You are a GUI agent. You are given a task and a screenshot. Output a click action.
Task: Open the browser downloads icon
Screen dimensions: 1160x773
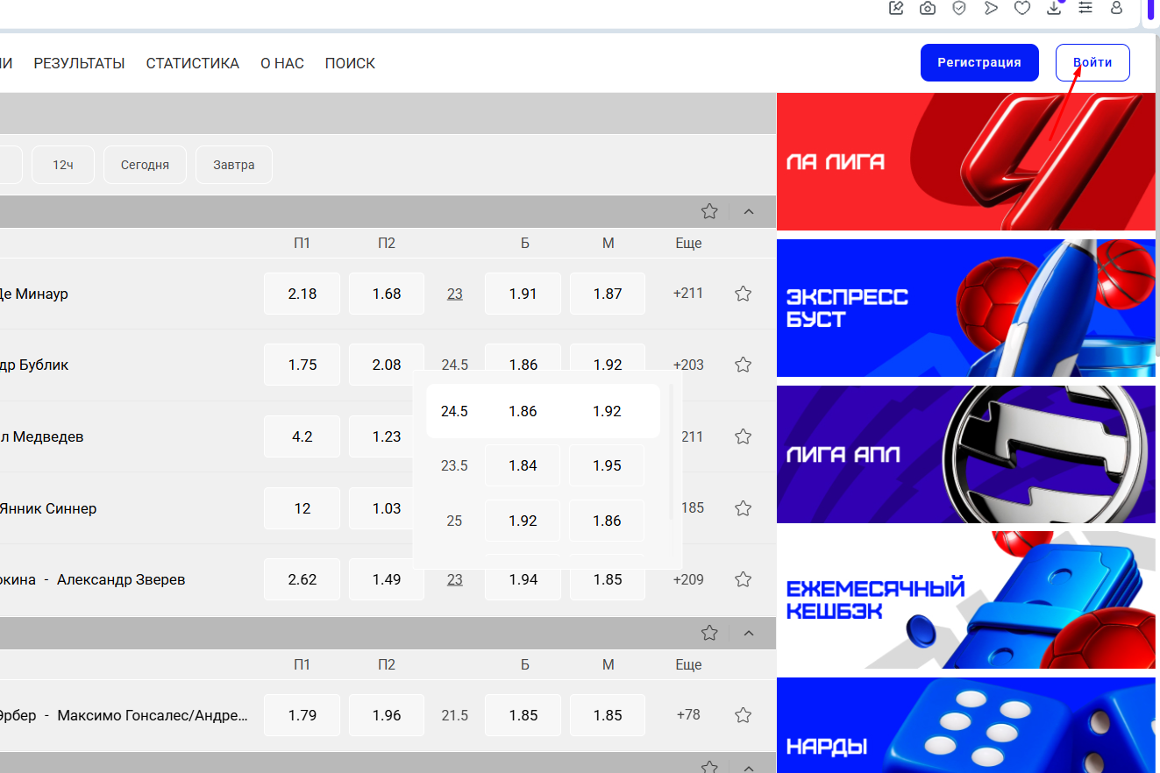[x=1054, y=8]
